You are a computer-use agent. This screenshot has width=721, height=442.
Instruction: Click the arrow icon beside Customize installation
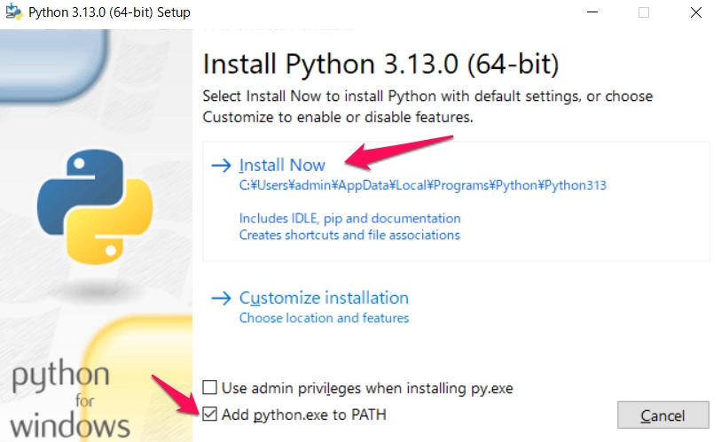click(x=221, y=299)
